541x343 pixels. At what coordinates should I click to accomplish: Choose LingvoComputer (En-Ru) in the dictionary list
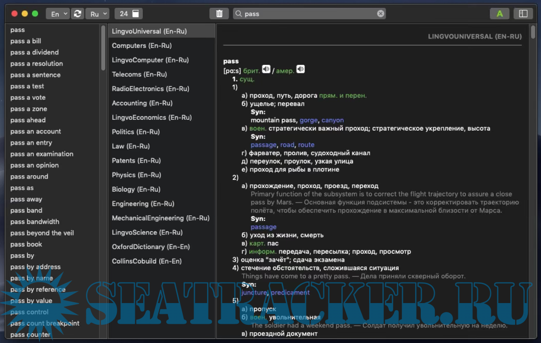[x=150, y=60]
